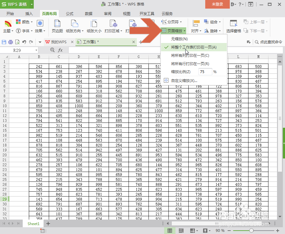This screenshot has width=285, height=234.
Task: Add a new sheet with plus icon
Action: (48, 224)
